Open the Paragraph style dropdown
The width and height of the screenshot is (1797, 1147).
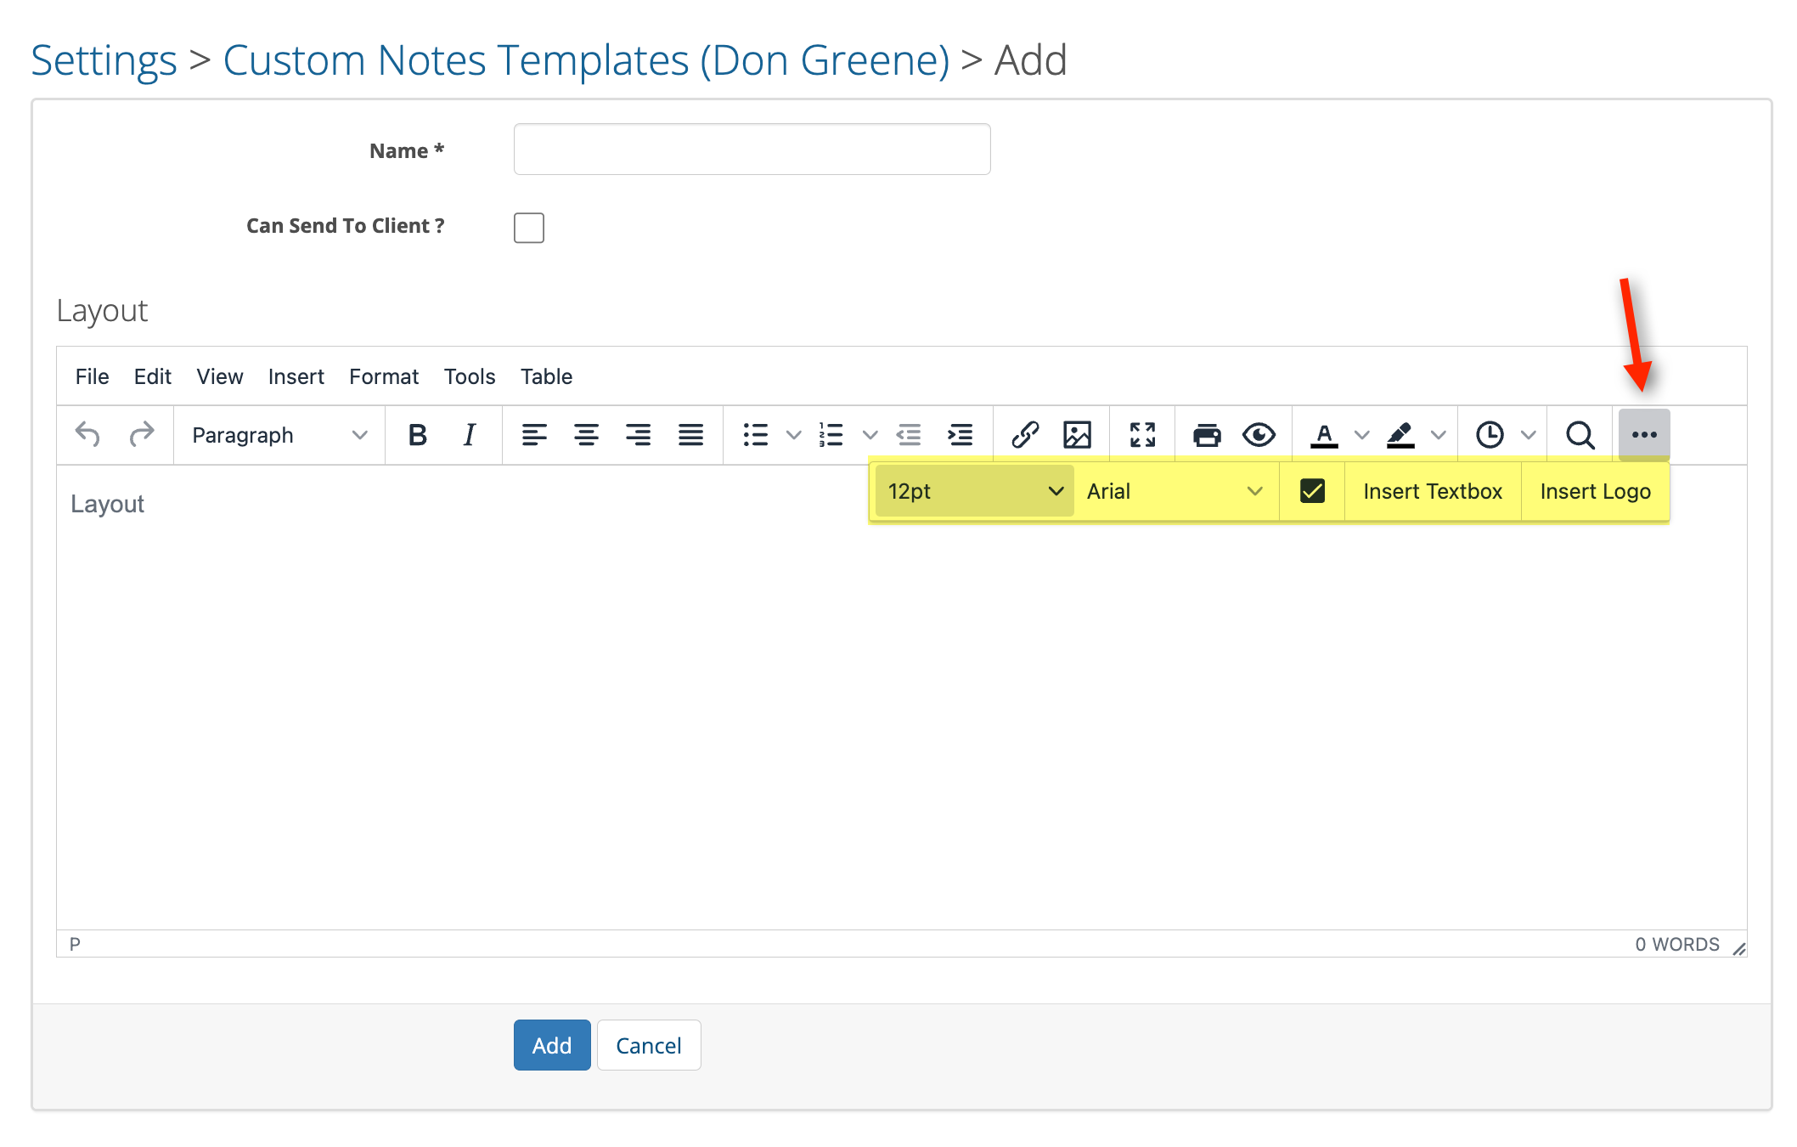click(x=279, y=435)
